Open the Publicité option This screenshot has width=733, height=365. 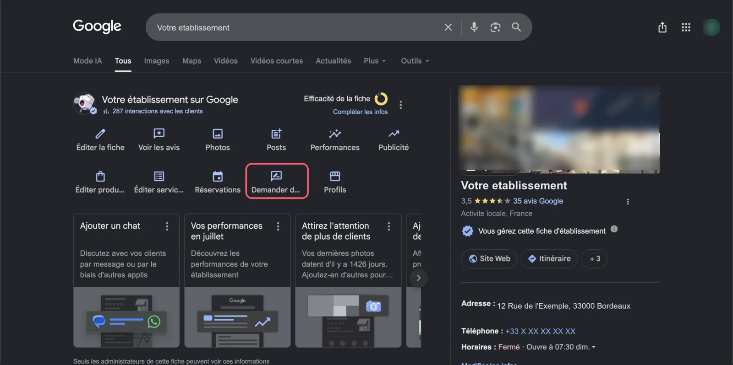pyautogui.click(x=394, y=140)
